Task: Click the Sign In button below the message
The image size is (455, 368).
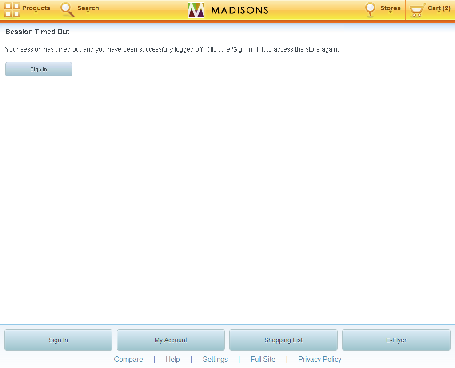Action: (x=38, y=69)
